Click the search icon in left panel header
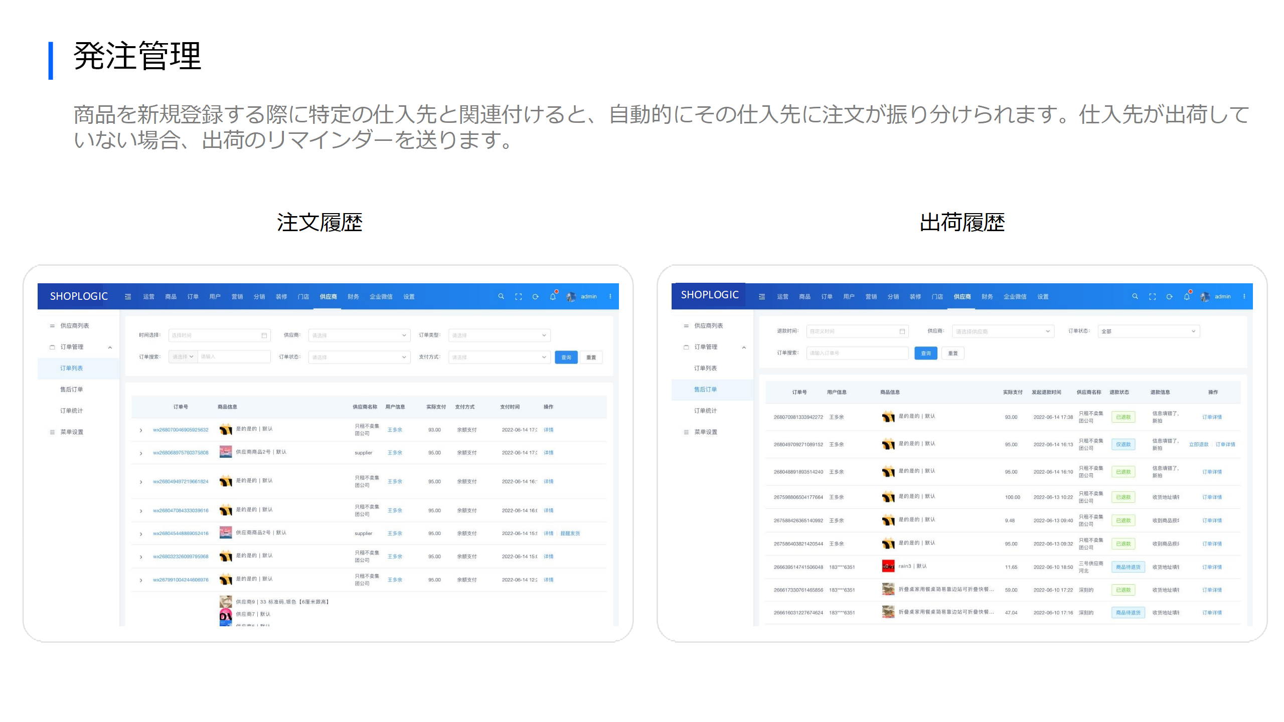The width and height of the screenshot is (1284, 722). tap(501, 296)
